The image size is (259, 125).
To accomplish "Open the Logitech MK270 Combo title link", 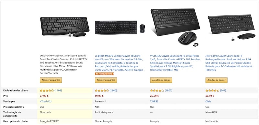I will [119, 63].
